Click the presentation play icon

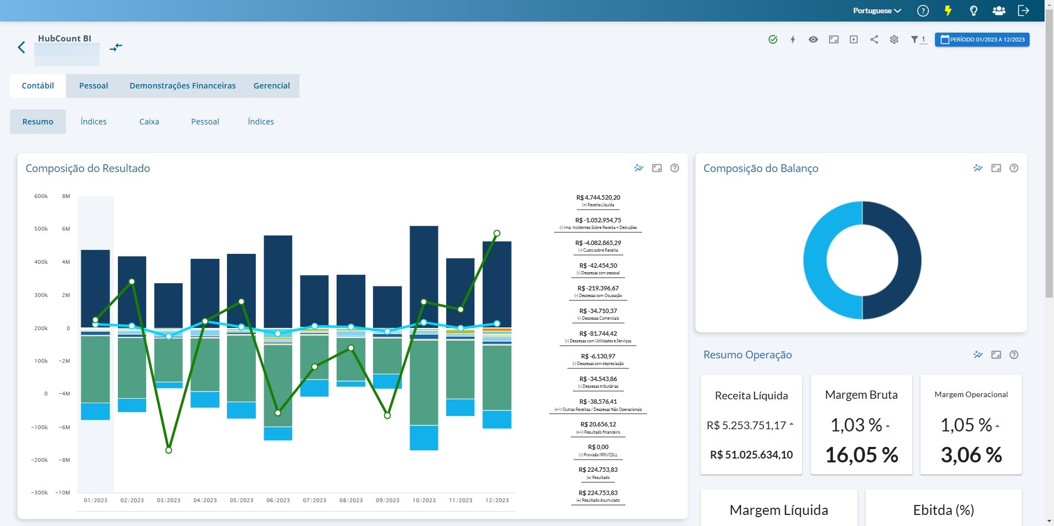854,39
